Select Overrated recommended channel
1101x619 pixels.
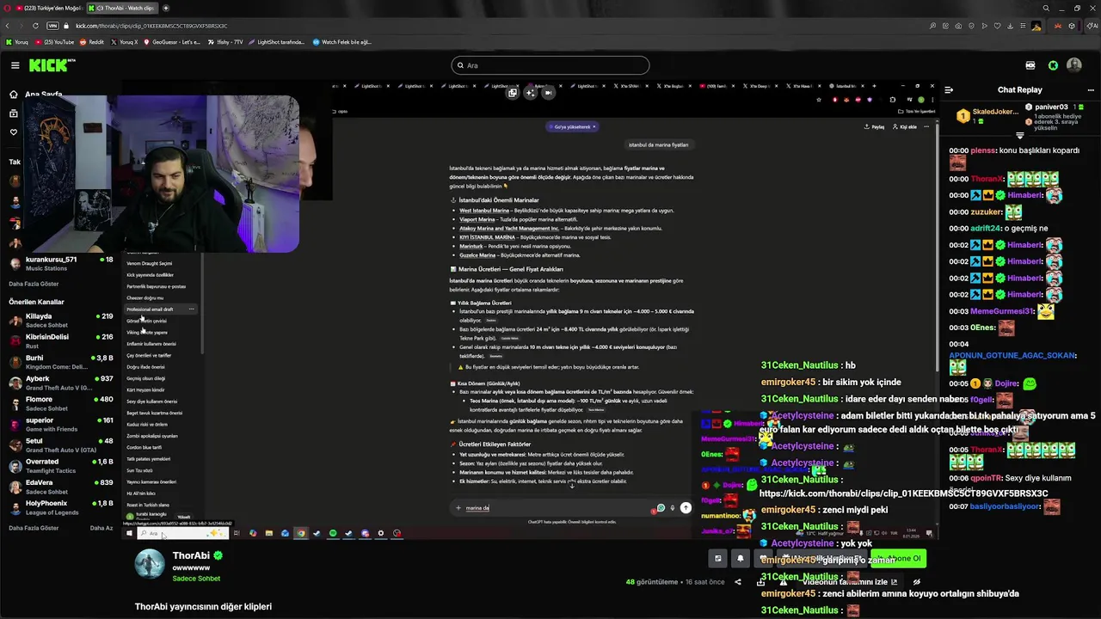[60, 466]
